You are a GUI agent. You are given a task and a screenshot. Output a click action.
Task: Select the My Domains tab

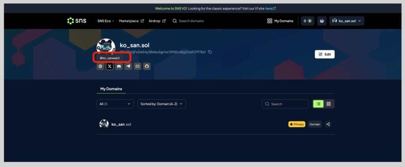111,89
